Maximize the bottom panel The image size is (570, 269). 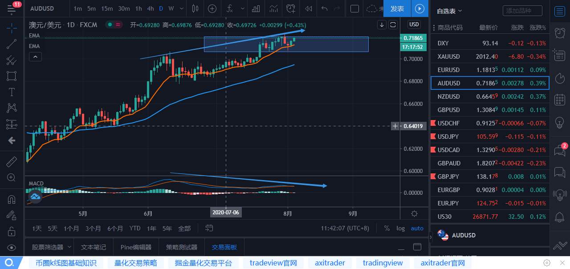[x=417, y=247]
